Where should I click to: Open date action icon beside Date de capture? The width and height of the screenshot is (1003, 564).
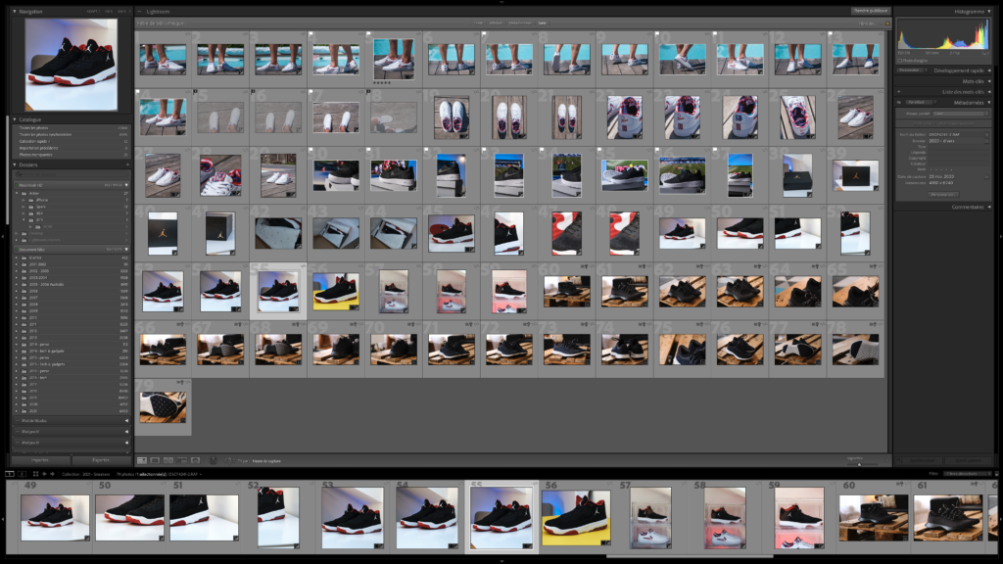point(987,176)
